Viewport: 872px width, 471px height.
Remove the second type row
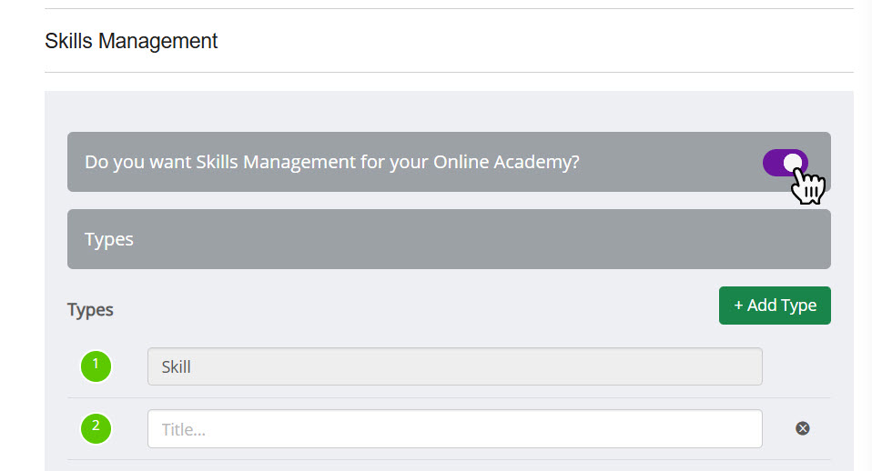tap(802, 428)
